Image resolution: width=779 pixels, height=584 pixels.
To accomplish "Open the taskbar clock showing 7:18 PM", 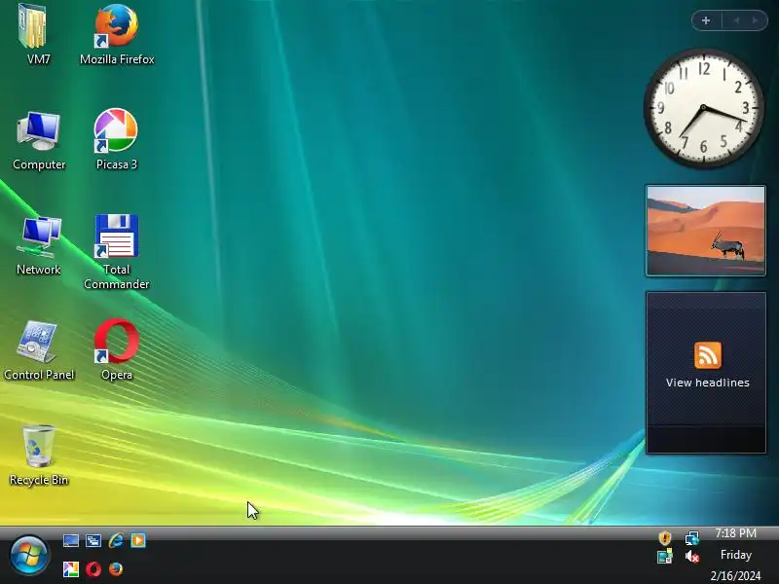I will [736, 533].
